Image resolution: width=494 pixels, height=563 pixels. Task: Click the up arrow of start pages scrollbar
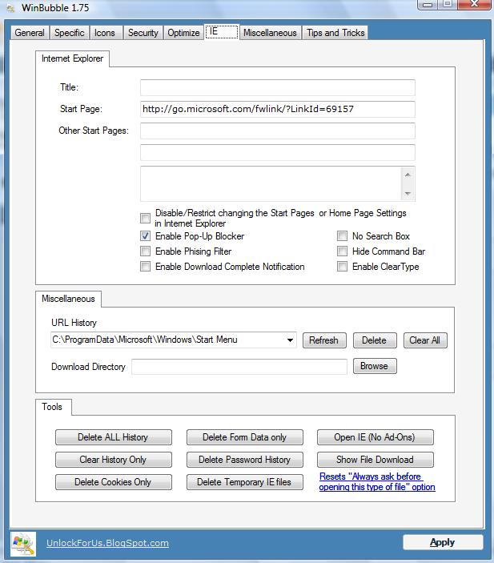coord(408,175)
